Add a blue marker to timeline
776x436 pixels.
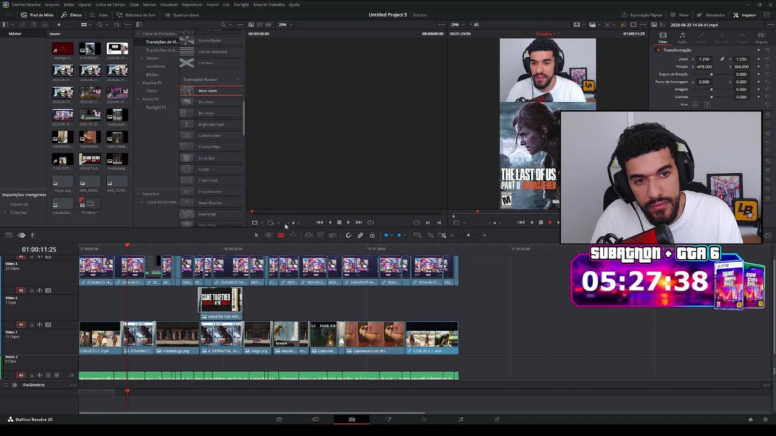(399, 235)
